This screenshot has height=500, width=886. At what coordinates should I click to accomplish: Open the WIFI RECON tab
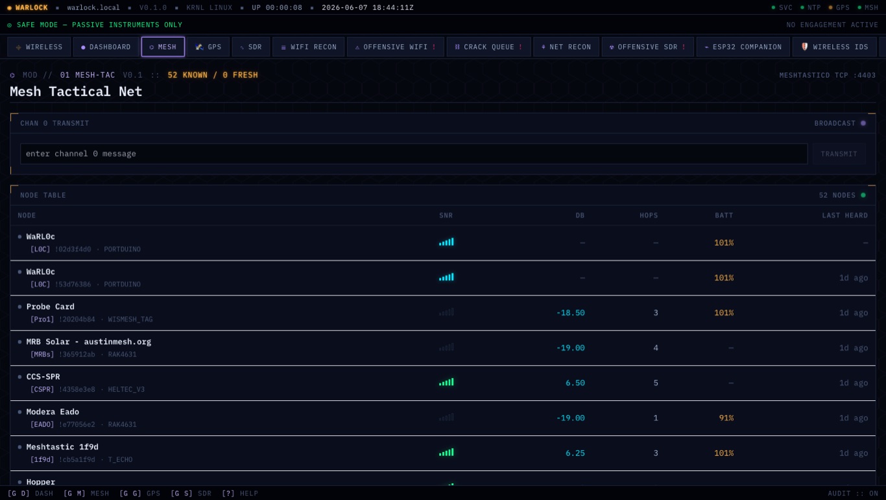click(x=308, y=47)
